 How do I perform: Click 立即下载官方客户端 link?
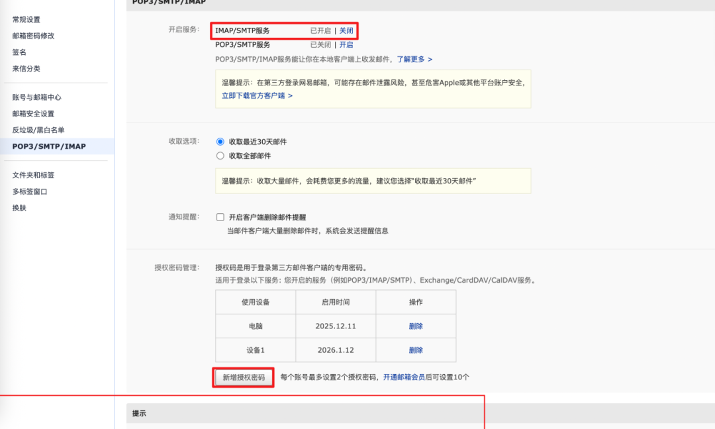(x=257, y=96)
